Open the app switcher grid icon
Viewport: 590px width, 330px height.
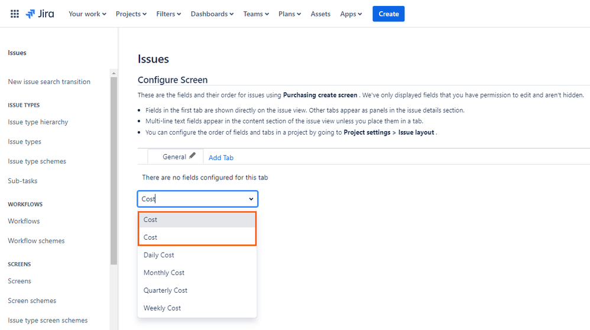click(15, 14)
